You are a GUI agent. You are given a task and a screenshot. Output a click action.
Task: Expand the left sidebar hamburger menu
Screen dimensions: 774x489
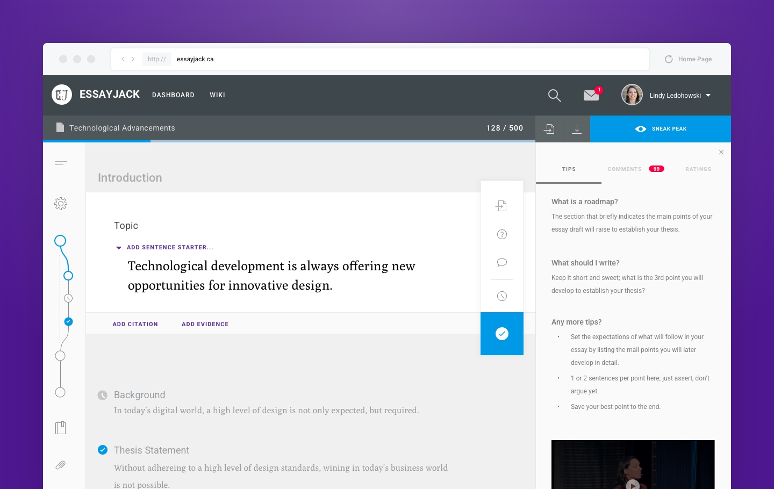tap(61, 163)
